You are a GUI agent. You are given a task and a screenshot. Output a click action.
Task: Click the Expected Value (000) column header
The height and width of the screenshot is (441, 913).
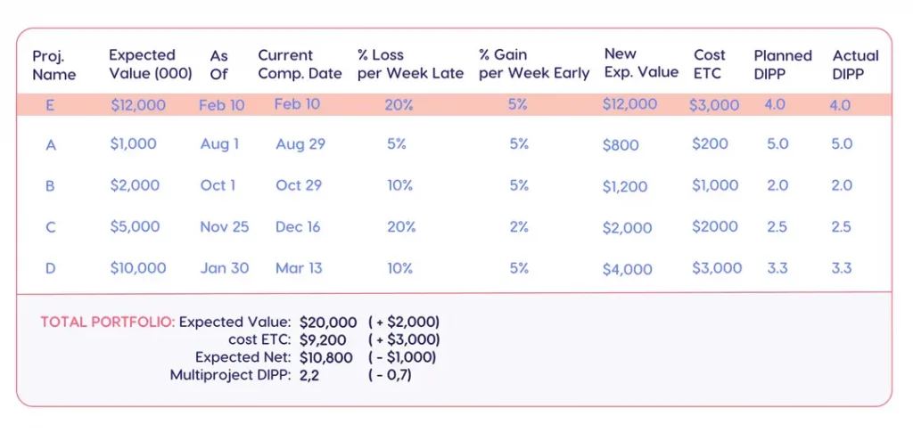coord(150,64)
